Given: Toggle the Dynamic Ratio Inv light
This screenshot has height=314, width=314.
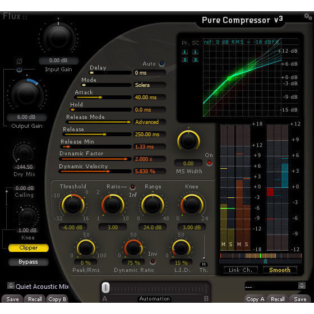Looking at the screenshot, I should tap(153, 261).
